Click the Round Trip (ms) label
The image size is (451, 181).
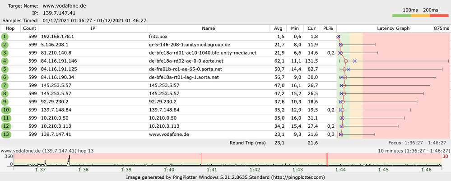tap(248, 143)
